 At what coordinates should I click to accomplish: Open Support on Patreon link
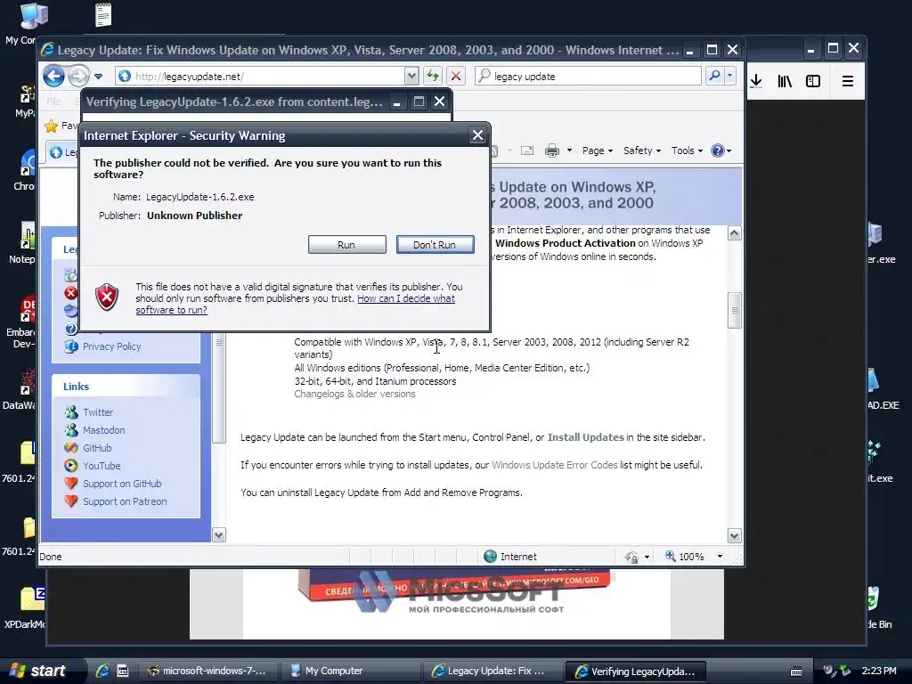(125, 501)
